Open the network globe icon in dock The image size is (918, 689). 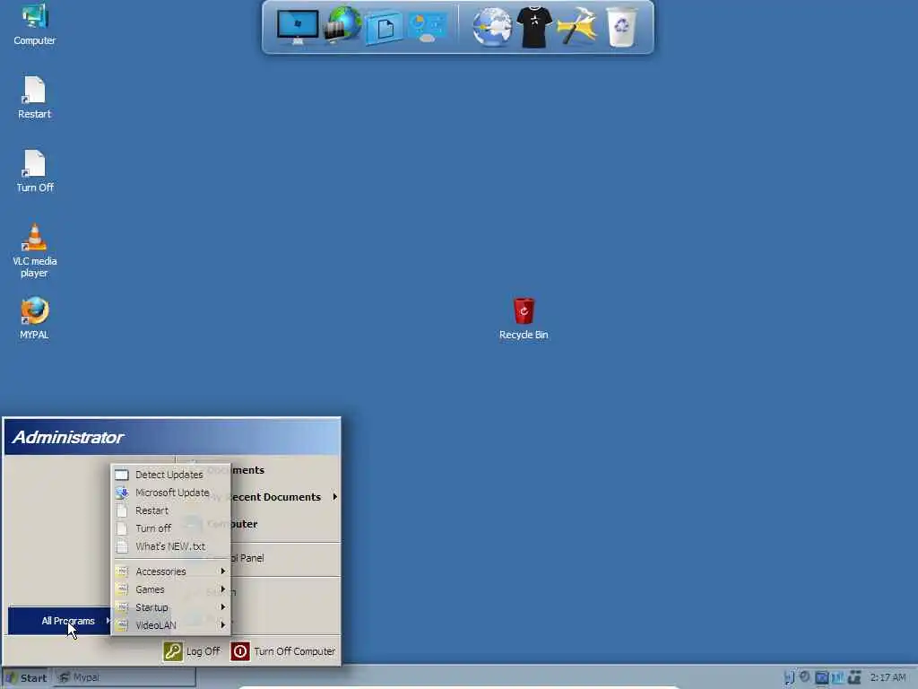pyautogui.click(x=342, y=24)
